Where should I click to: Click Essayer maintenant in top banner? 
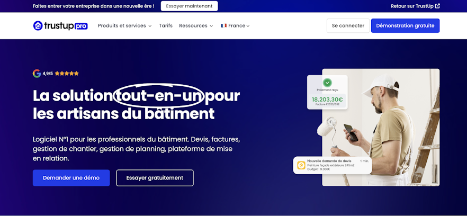(189, 6)
